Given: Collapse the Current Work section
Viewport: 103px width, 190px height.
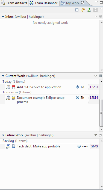Looking at the screenshot, I should tap(3, 76).
